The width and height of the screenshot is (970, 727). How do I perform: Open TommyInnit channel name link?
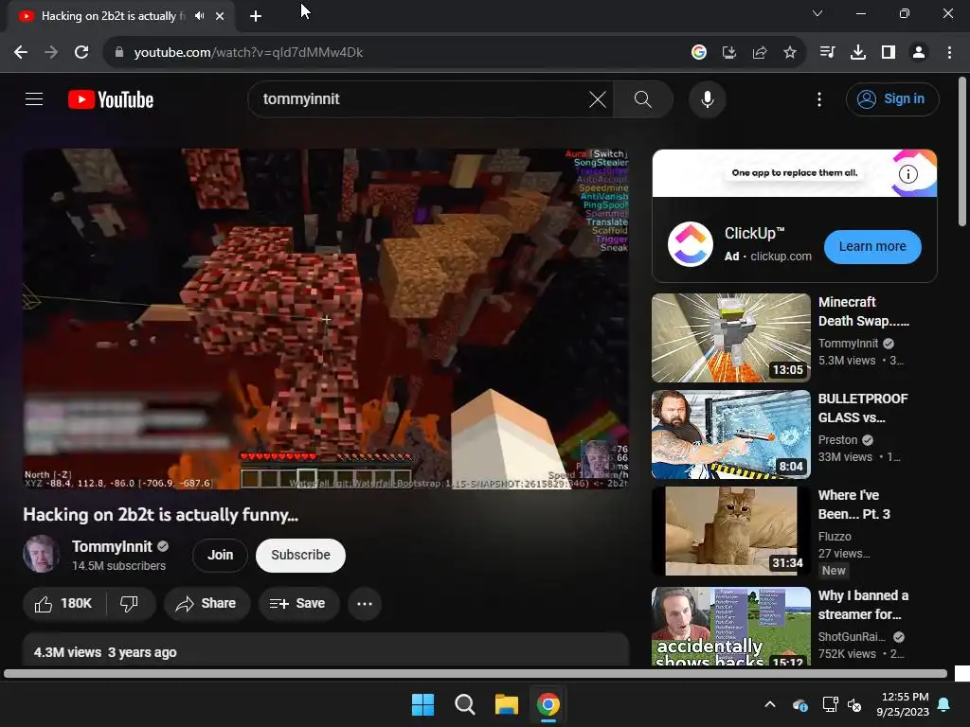(112, 546)
